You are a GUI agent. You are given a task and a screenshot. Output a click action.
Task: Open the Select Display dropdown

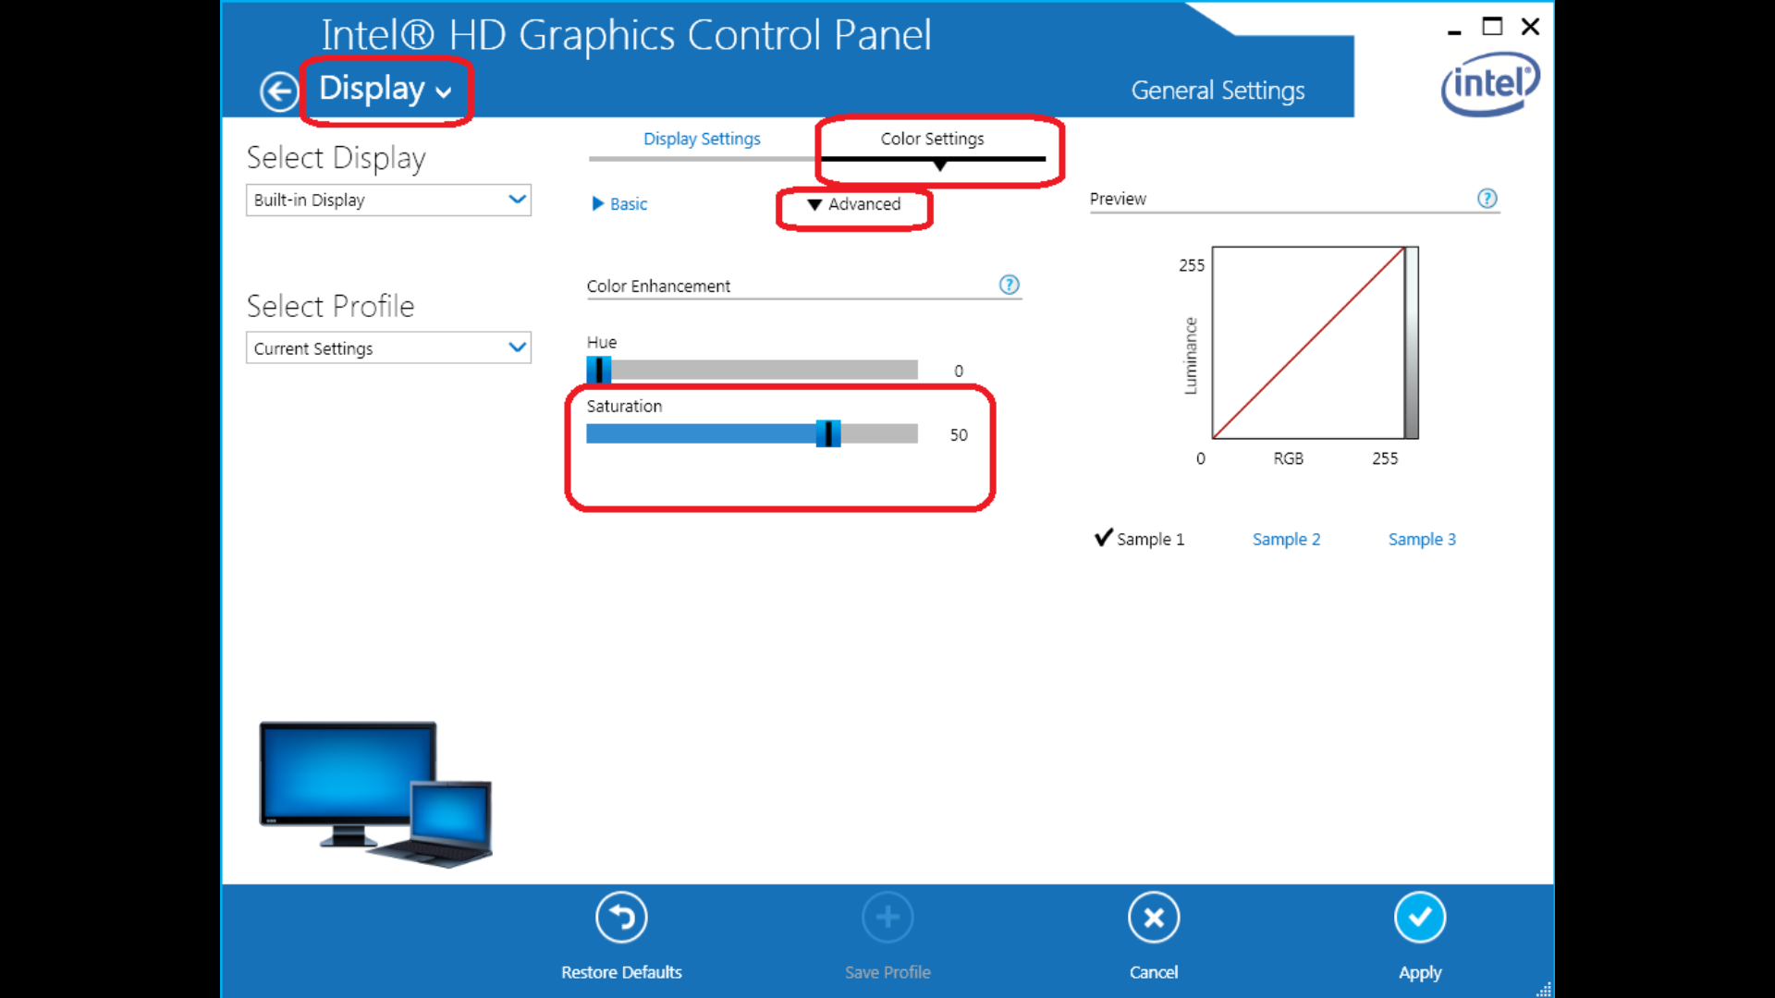coord(386,199)
